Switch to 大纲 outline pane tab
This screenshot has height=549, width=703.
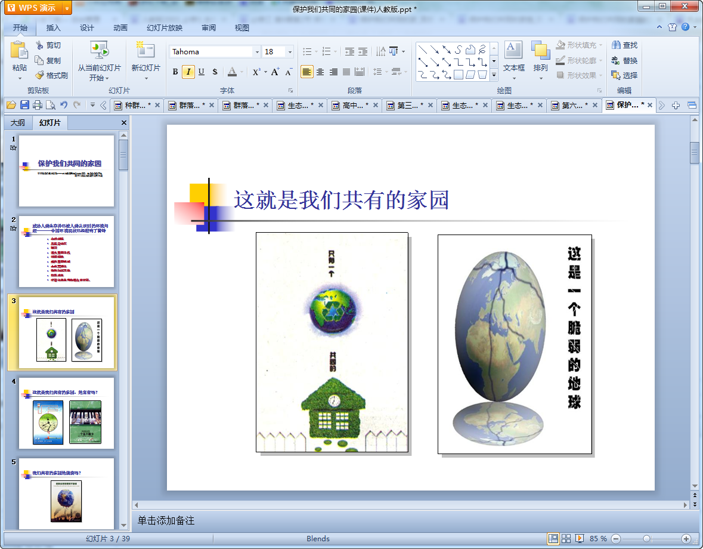pos(18,122)
